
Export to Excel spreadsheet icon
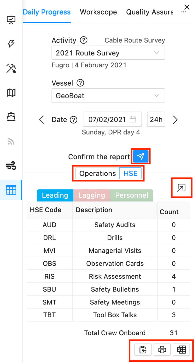pos(181,350)
